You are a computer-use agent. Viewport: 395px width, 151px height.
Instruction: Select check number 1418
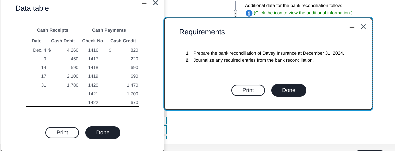click(x=93, y=68)
